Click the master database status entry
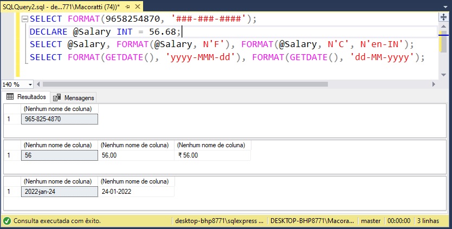The width and height of the screenshot is (452, 229). click(x=371, y=221)
